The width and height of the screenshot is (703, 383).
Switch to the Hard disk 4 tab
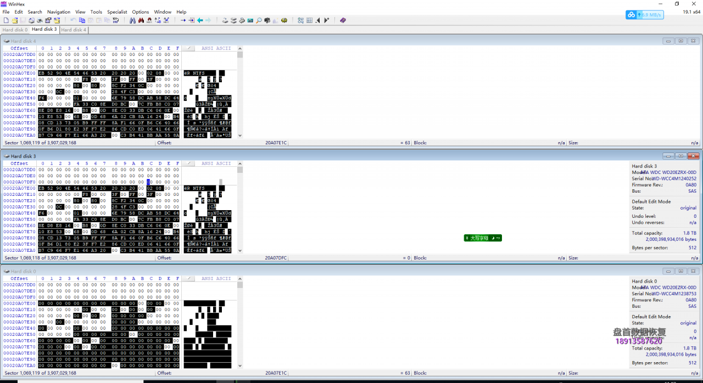click(x=74, y=30)
